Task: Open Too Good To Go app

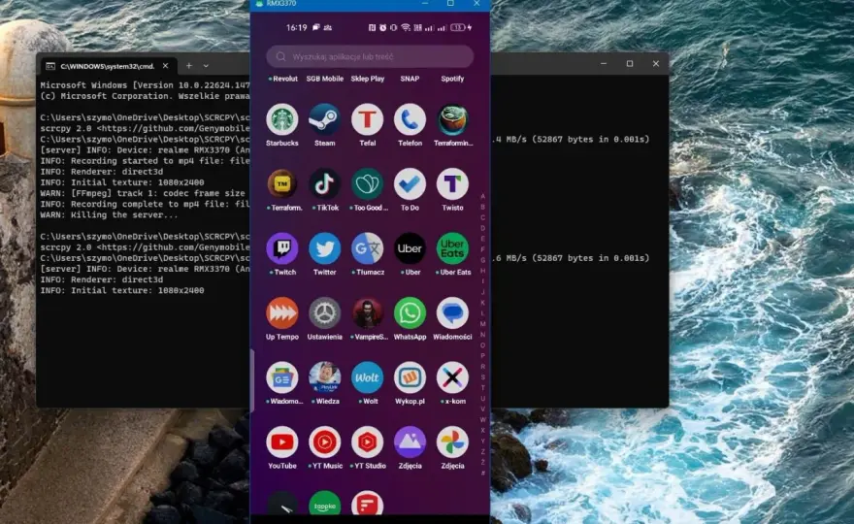Action: pyautogui.click(x=367, y=184)
